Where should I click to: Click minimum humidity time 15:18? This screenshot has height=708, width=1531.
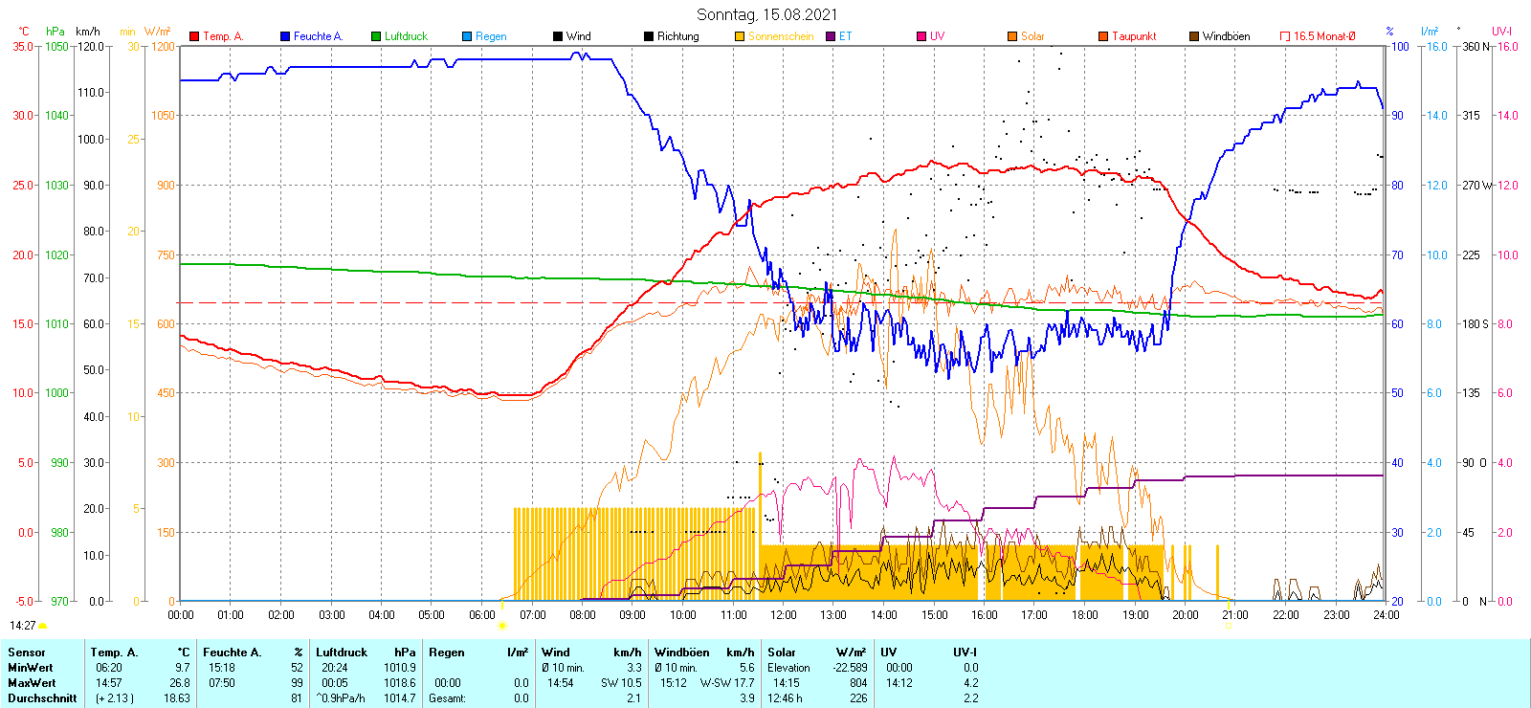pyautogui.click(x=222, y=668)
